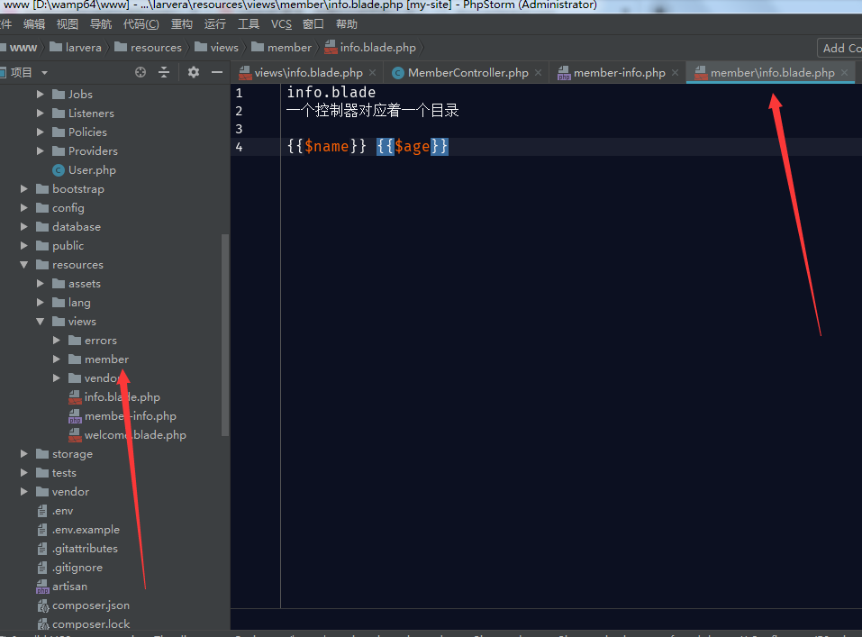The height and width of the screenshot is (637, 862).
Task: Expand the Policies folder
Action: [x=41, y=132]
